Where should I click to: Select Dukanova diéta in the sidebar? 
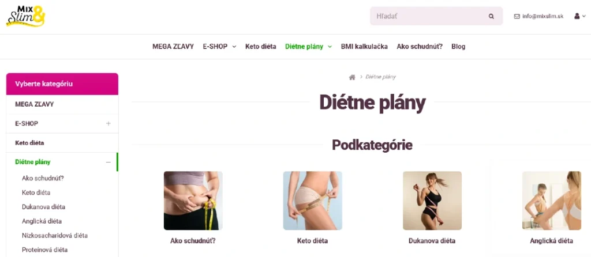43,207
